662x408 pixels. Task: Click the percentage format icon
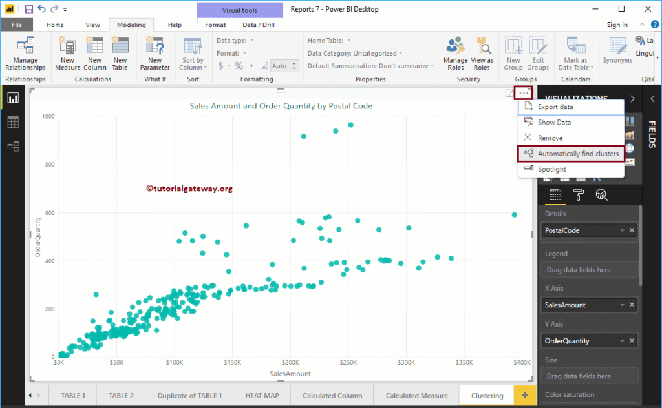(238, 65)
